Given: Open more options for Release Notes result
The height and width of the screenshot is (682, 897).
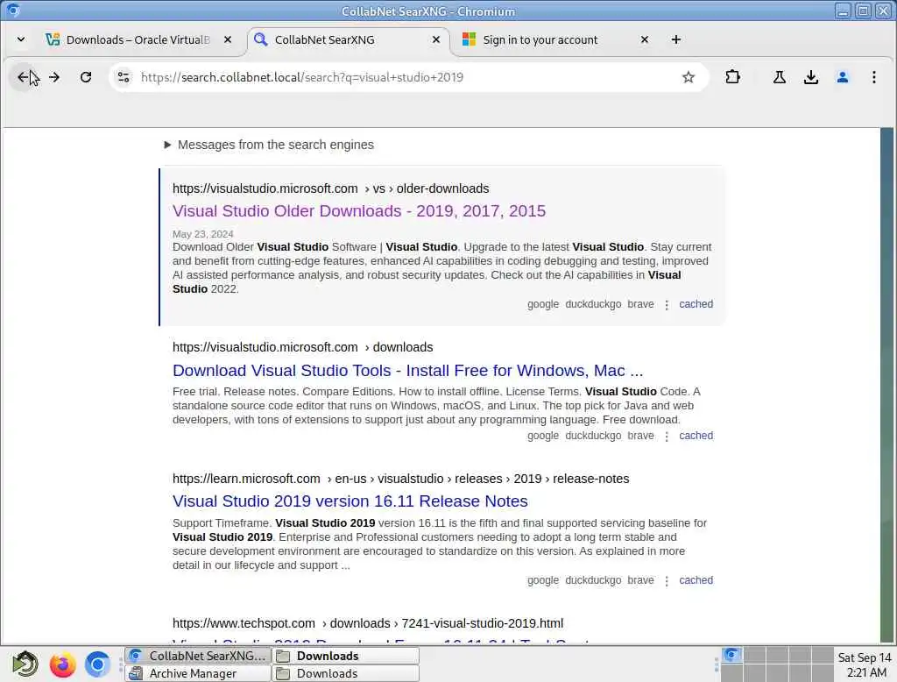Looking at the screenshot, I should point(667,580).
